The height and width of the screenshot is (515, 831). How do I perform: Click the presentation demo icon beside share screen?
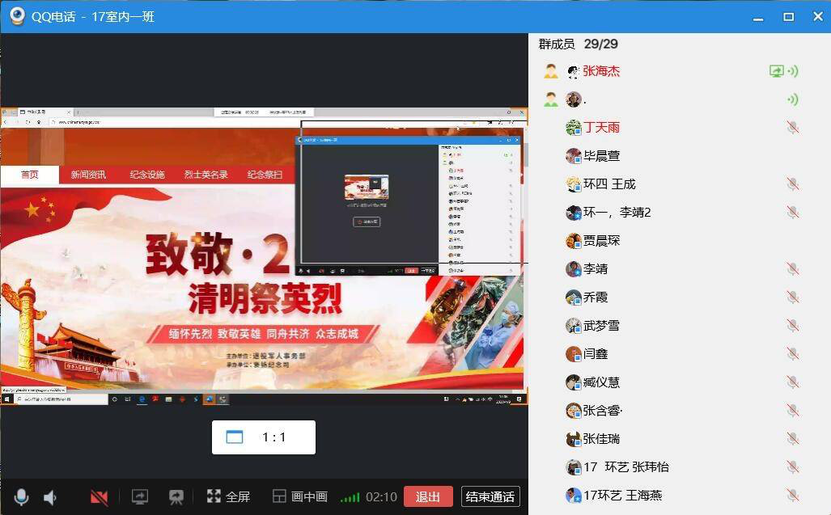[x=176, y=497]
